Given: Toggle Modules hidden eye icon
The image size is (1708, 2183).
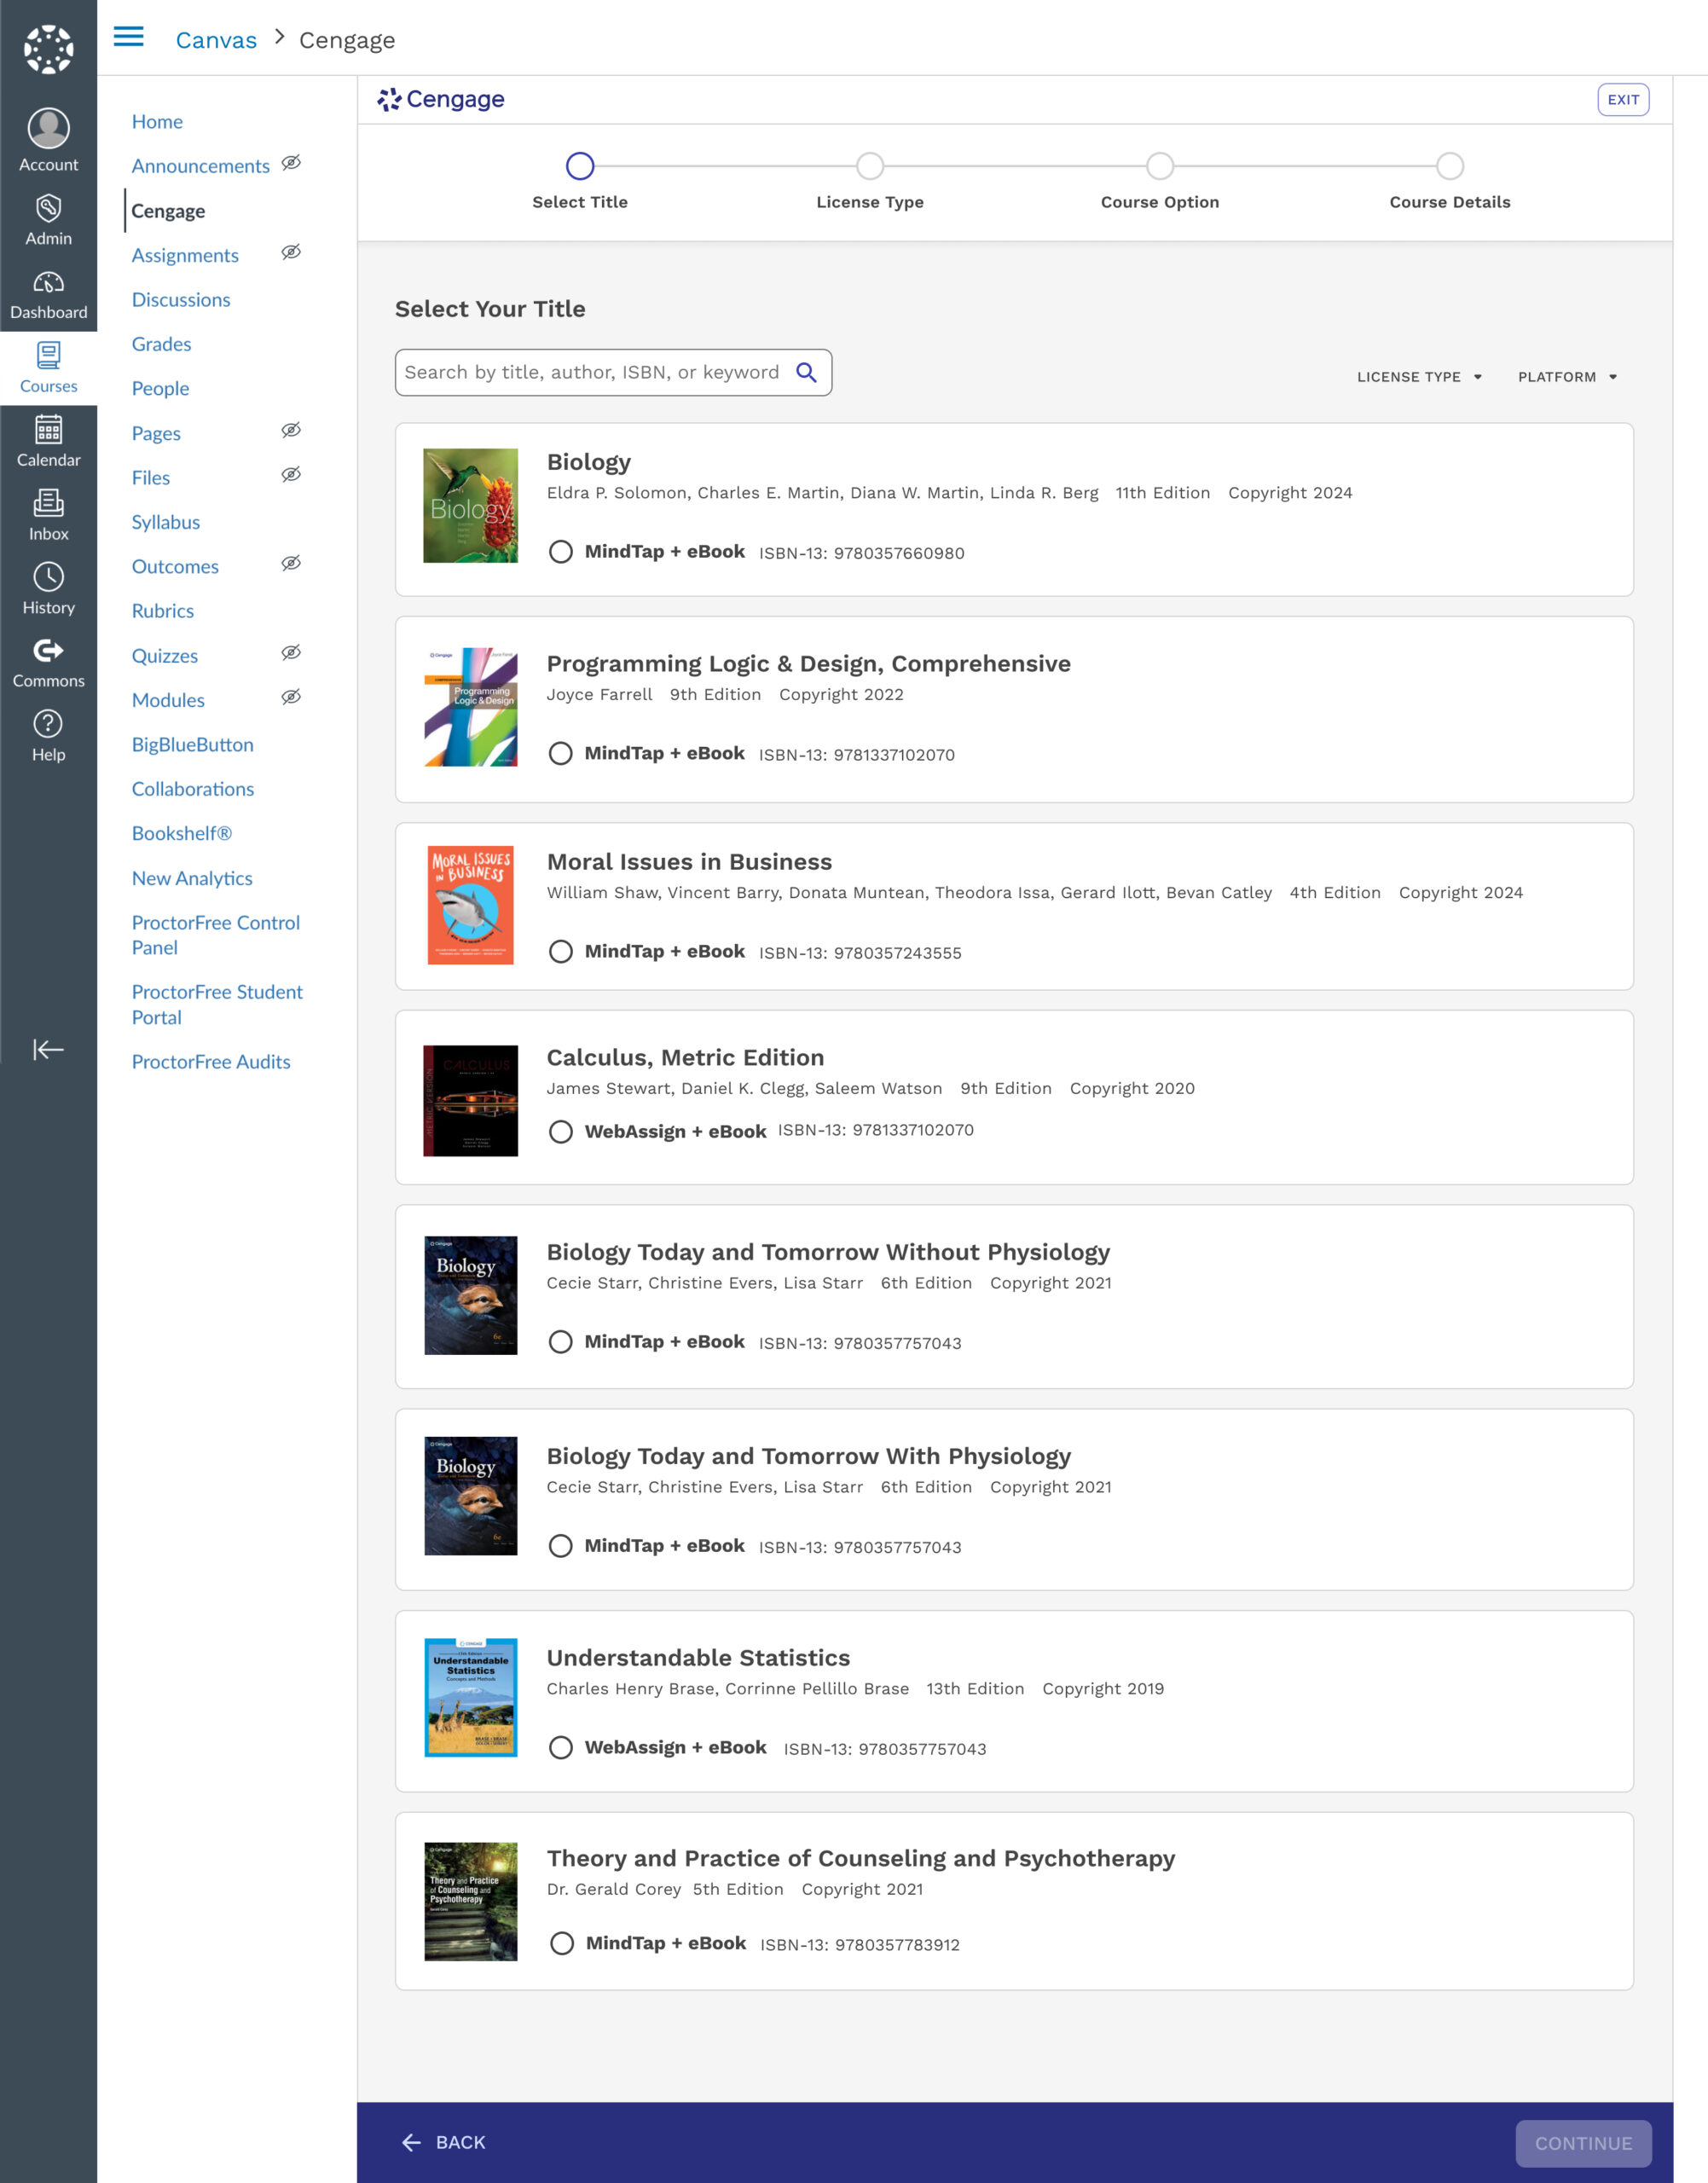Looking at the screenshot, I should point(291,697).
